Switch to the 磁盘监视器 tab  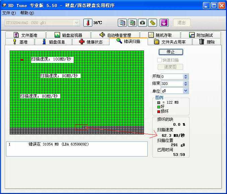(68, 35)
